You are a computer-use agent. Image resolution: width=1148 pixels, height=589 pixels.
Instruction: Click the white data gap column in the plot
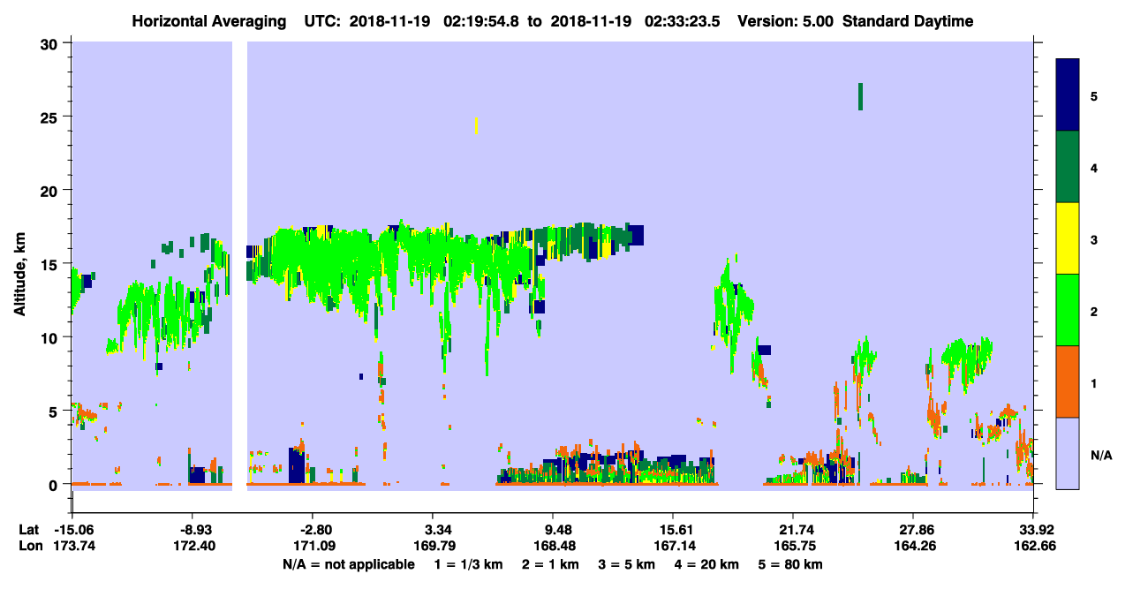tap(239, 266)
